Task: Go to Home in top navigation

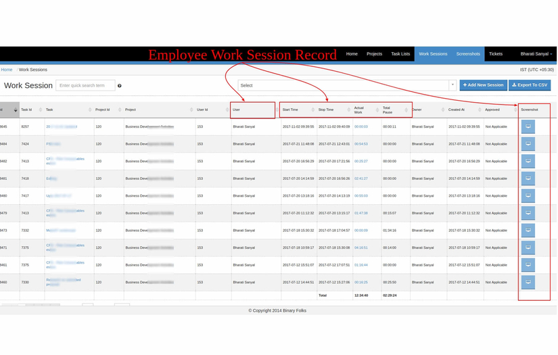Action: click(352, 54)
